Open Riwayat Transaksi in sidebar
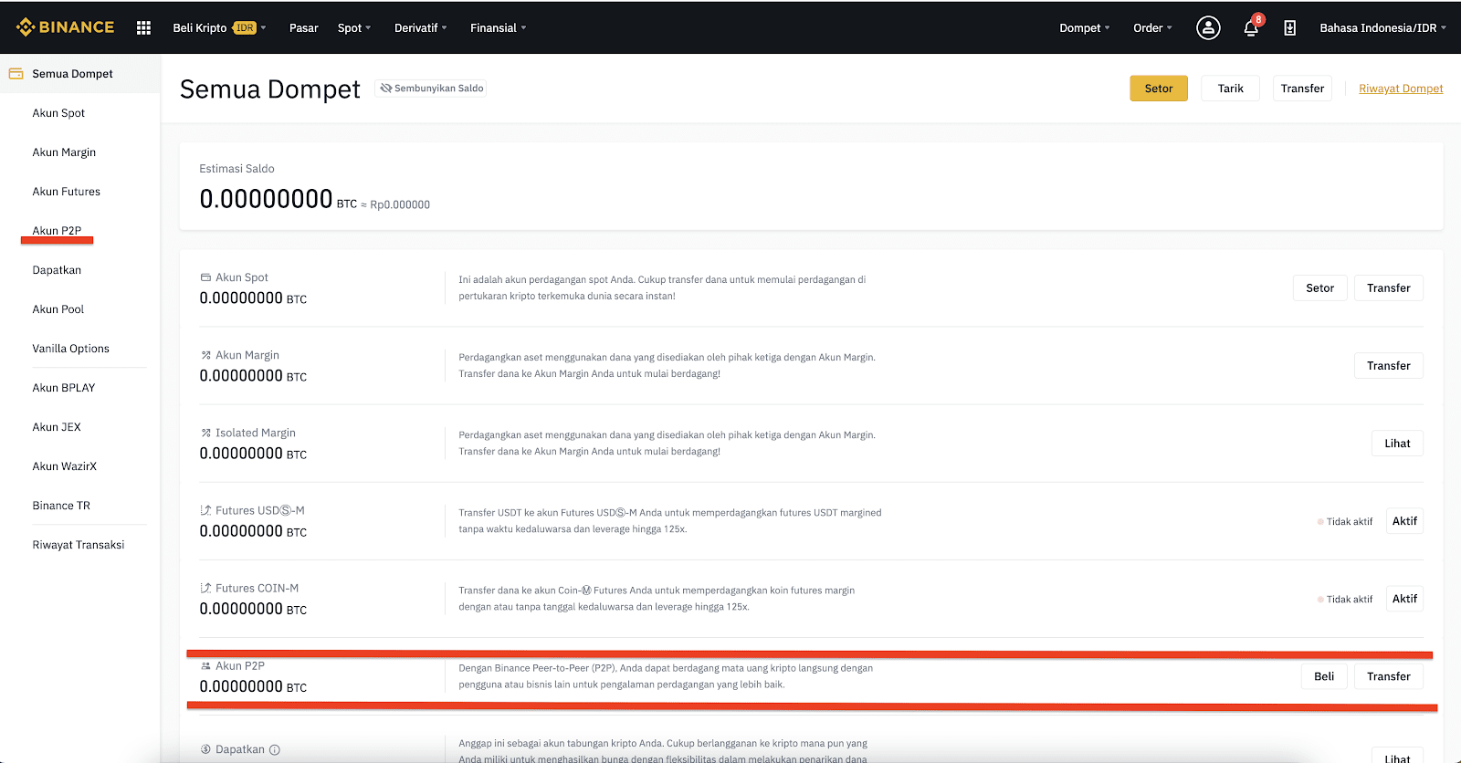This screenshot has height=763, width=1461. click(x=79, y=545)
